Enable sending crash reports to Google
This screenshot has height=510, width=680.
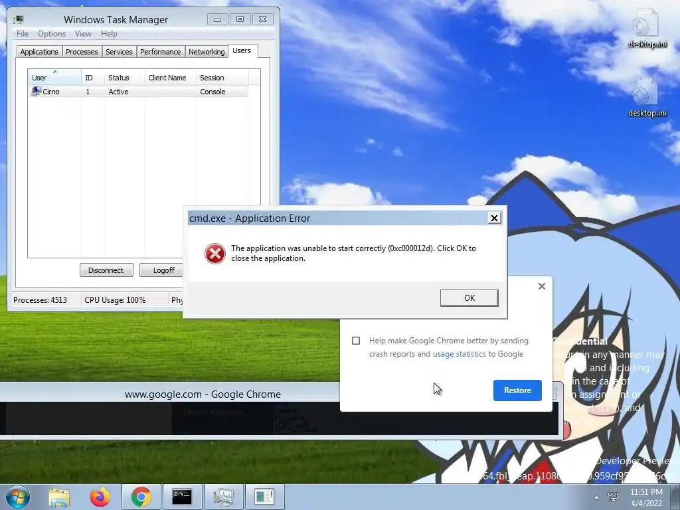coord(356,341)
